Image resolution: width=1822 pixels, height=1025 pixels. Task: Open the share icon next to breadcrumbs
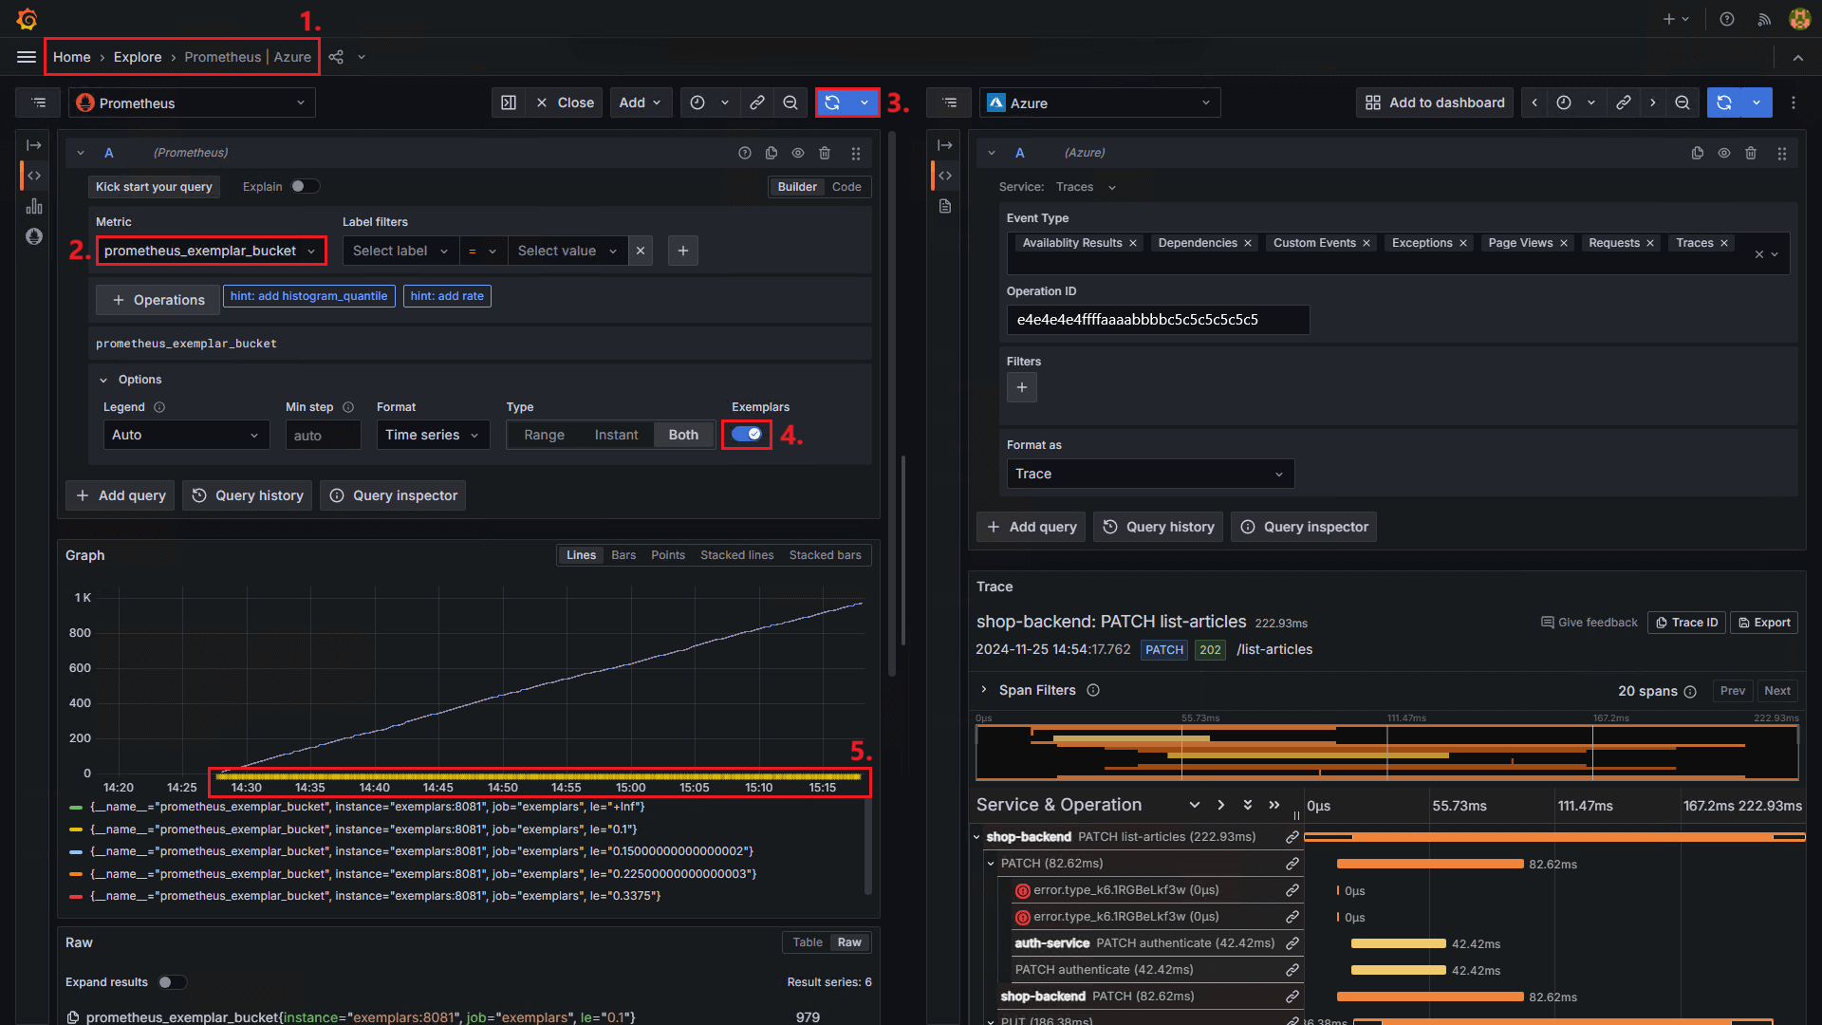[336, 57]
